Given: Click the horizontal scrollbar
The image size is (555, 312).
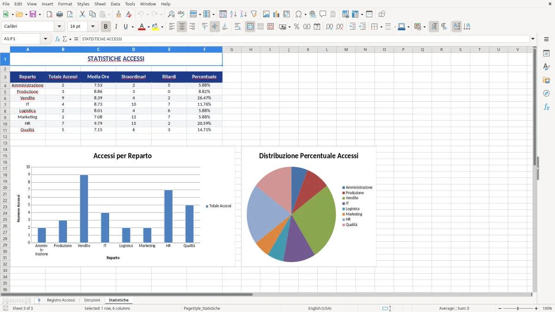Looking at the screenshot, I should (139, 294).
